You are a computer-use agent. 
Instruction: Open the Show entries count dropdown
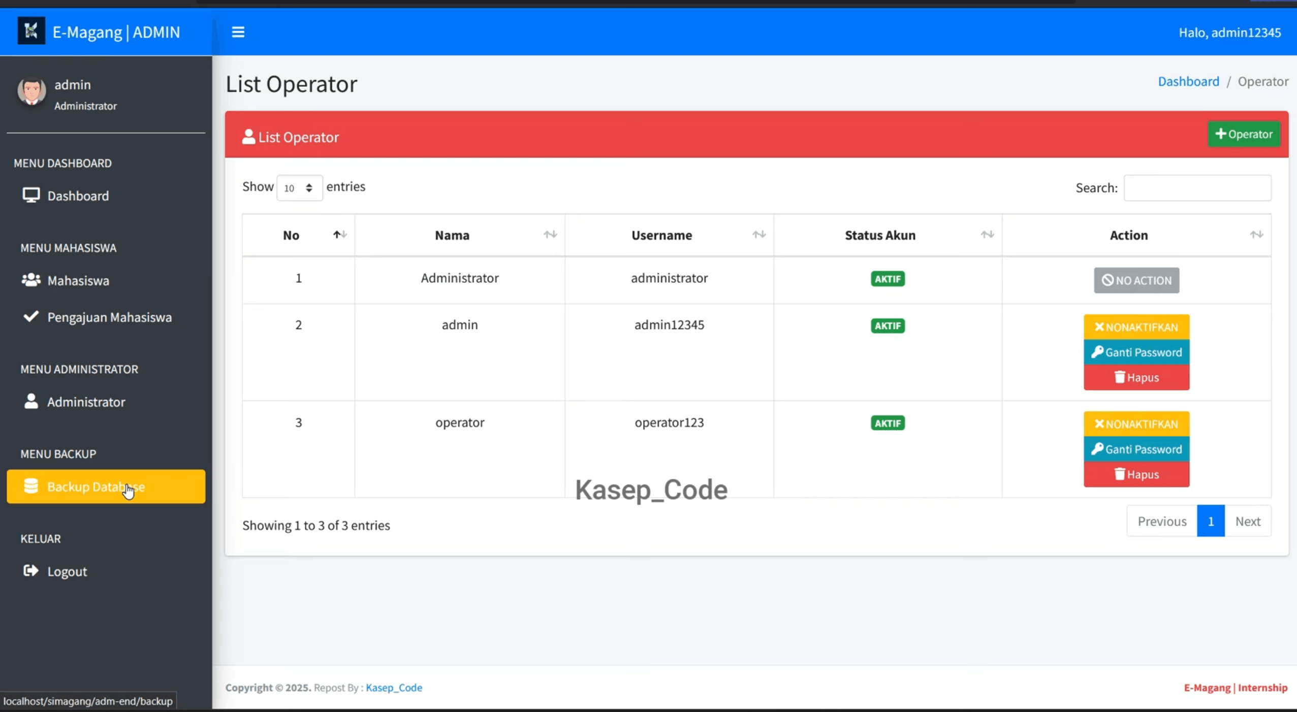tap(299, 188)
